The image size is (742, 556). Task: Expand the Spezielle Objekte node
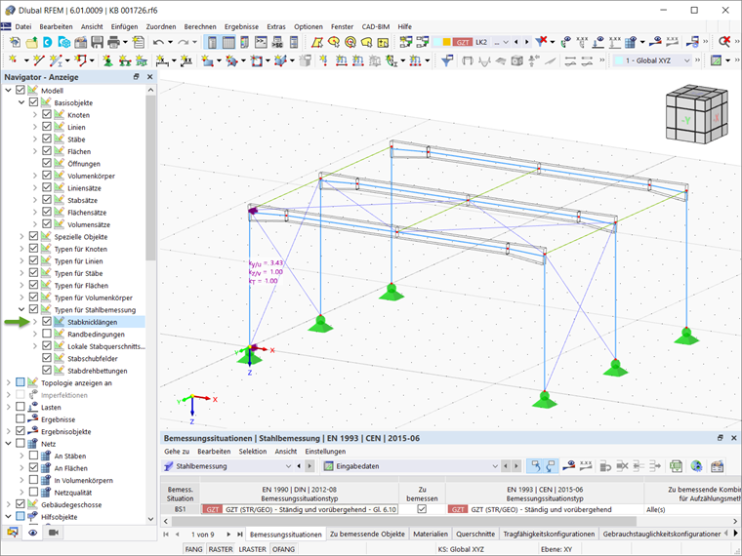21,236
